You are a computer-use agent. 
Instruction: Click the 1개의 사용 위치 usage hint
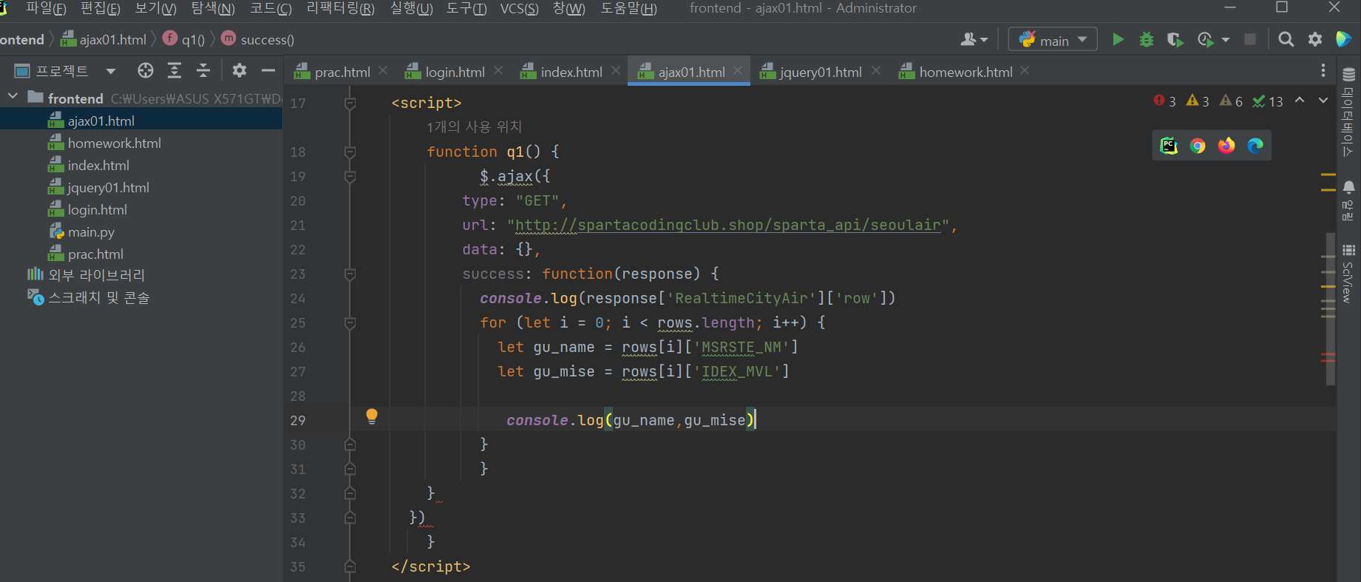tap(474, 126)
